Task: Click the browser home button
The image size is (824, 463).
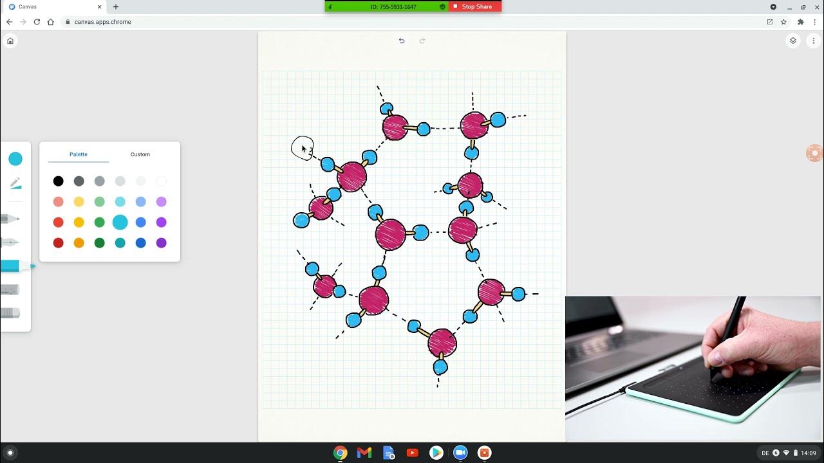Action: (51, 22)
